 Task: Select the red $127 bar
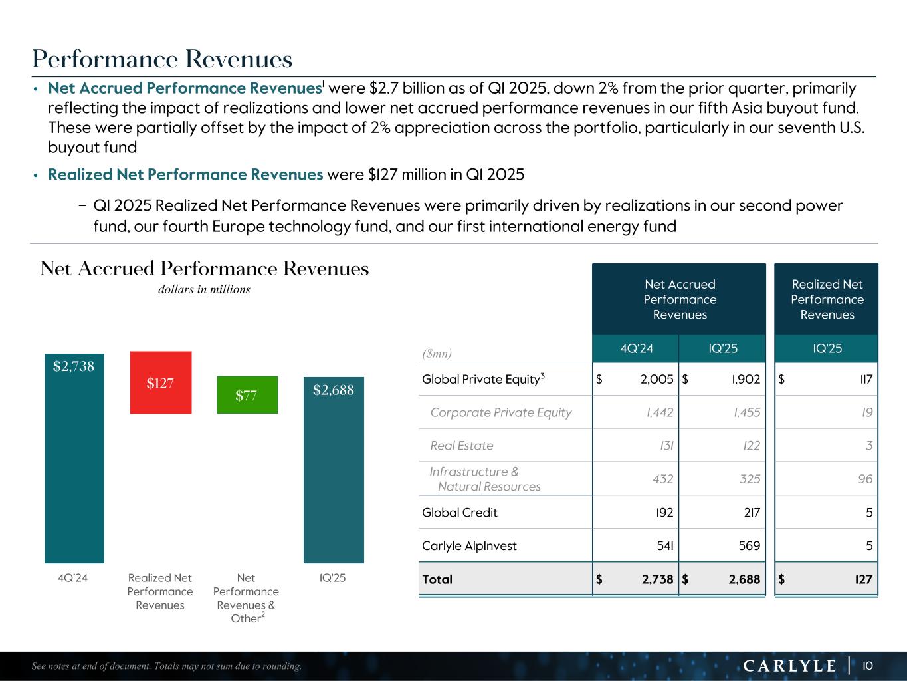coord(161,382)
